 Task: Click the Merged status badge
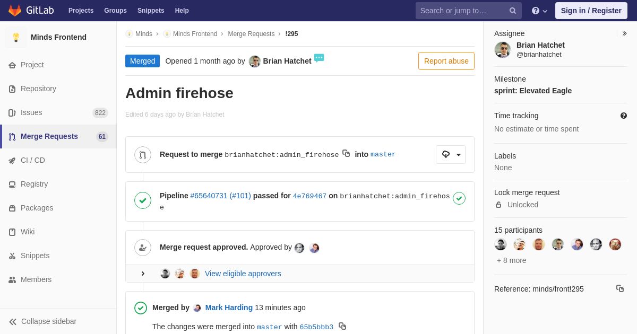[x=142, y=61]
